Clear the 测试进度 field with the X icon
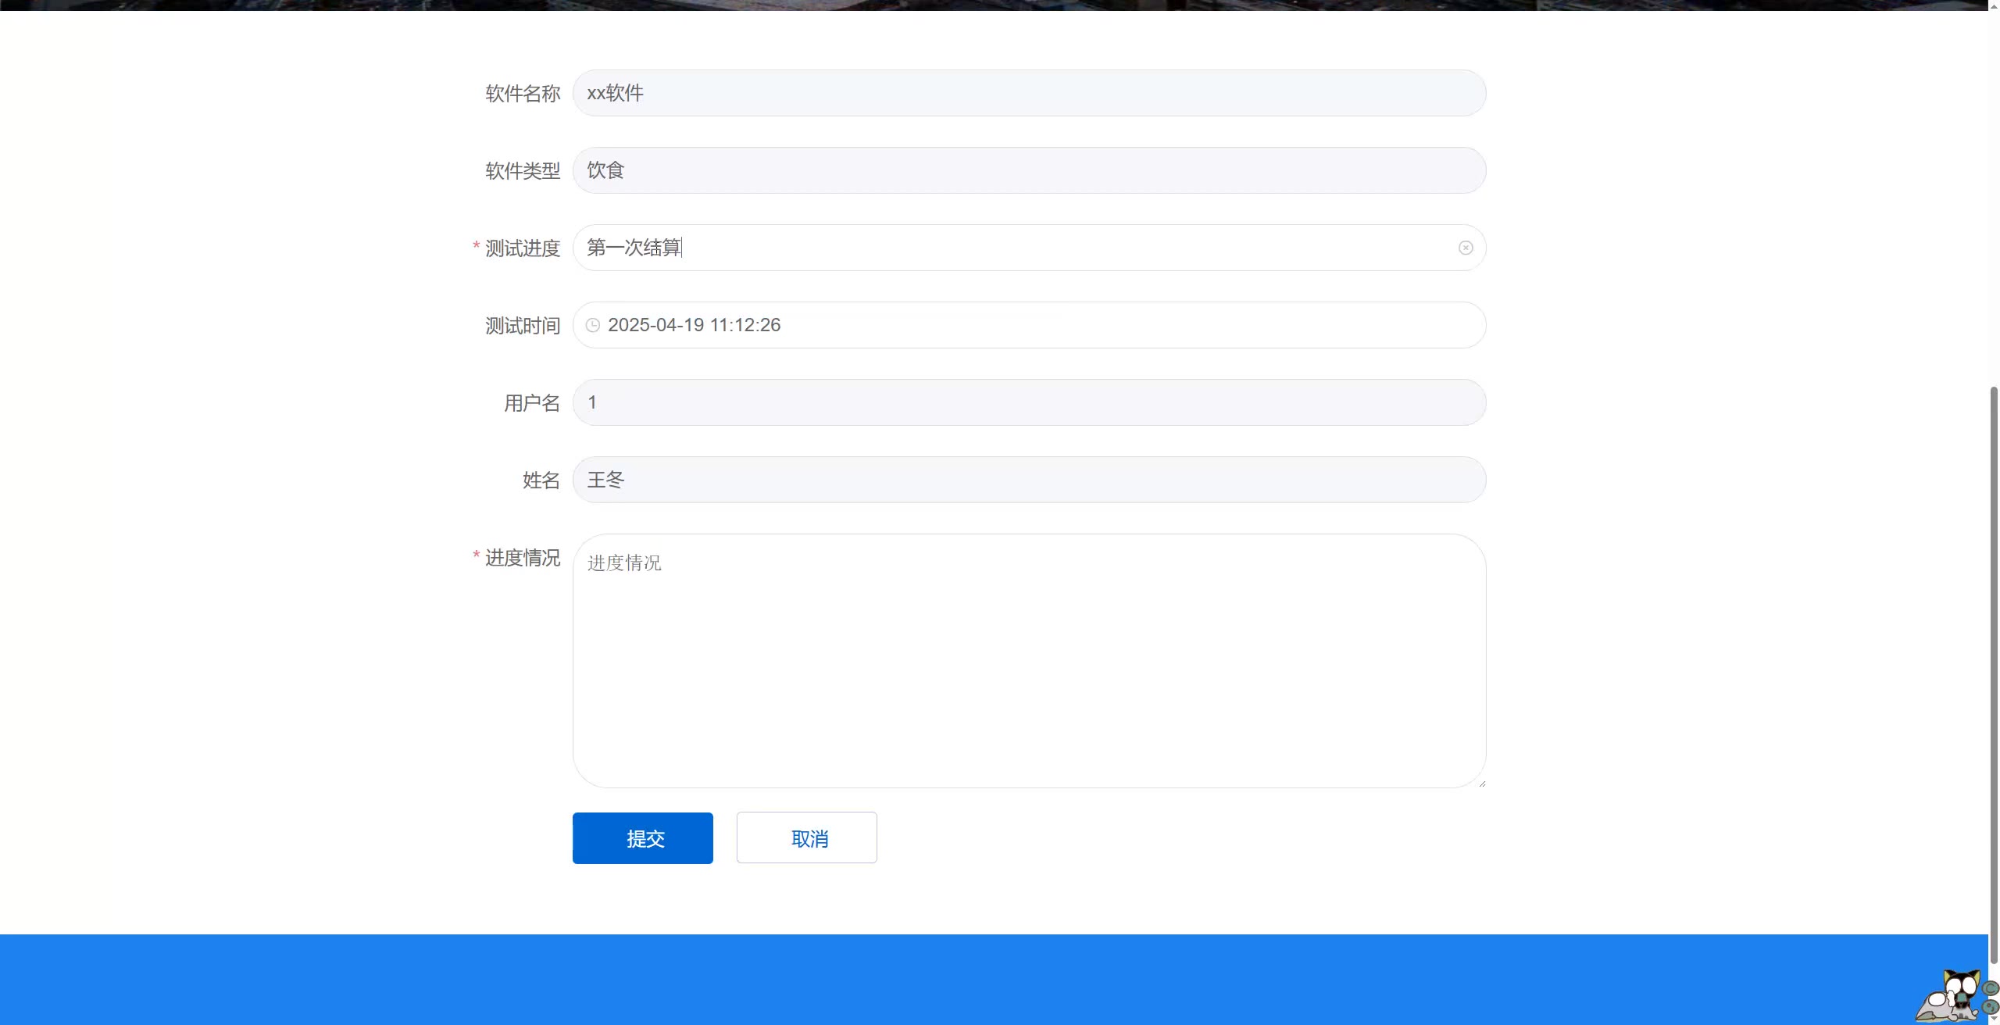 (1465, 248)
